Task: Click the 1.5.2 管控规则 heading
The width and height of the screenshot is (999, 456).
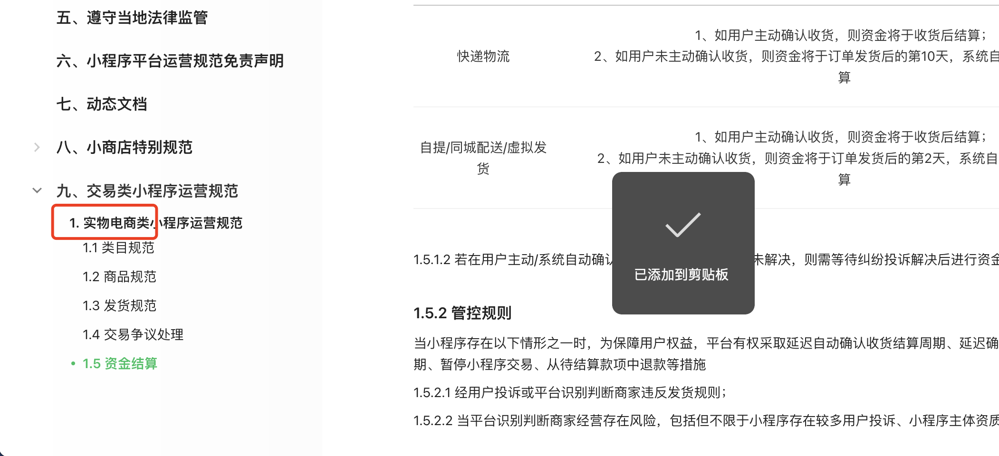Action: click(x=462, y=313)
